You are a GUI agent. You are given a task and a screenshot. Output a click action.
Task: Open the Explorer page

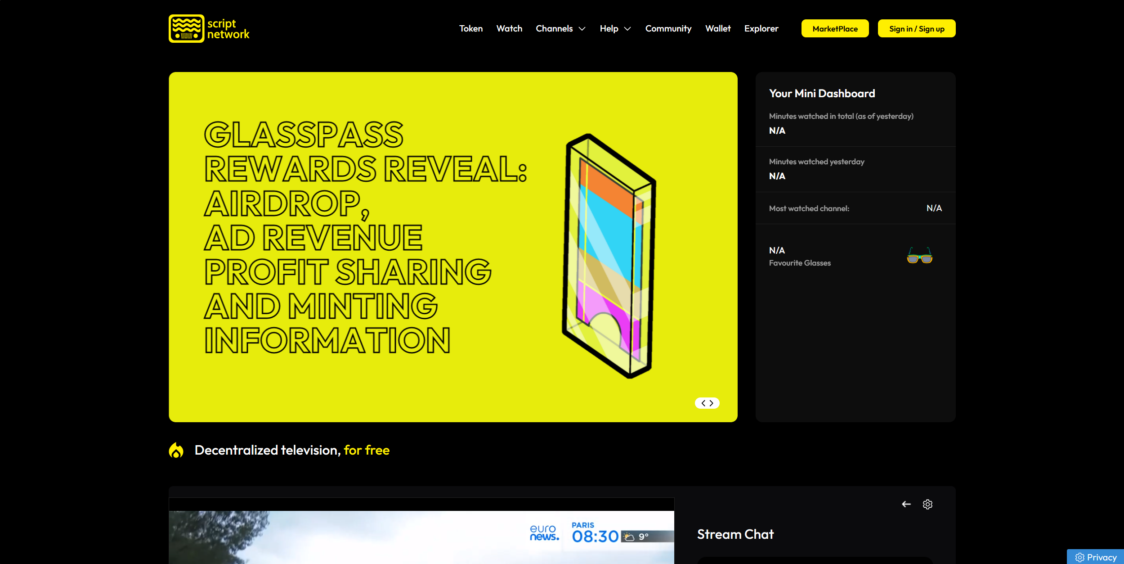click(x=761, y=28)
